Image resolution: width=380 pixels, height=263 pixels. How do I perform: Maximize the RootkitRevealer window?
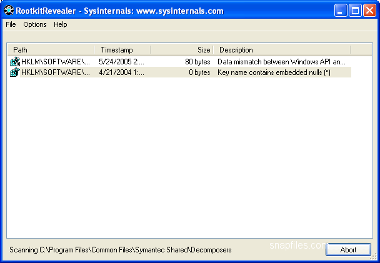355,10
